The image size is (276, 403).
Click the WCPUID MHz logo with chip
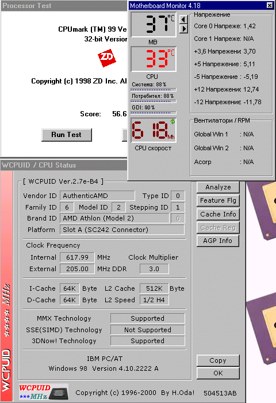(x=43, y=391)
